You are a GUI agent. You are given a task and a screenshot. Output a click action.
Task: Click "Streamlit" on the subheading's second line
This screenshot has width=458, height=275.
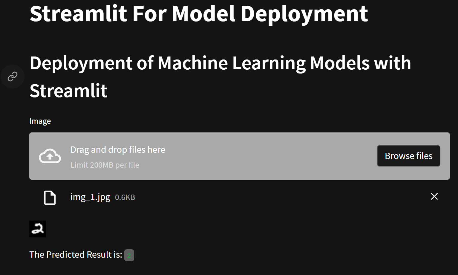tap(68, 91)
